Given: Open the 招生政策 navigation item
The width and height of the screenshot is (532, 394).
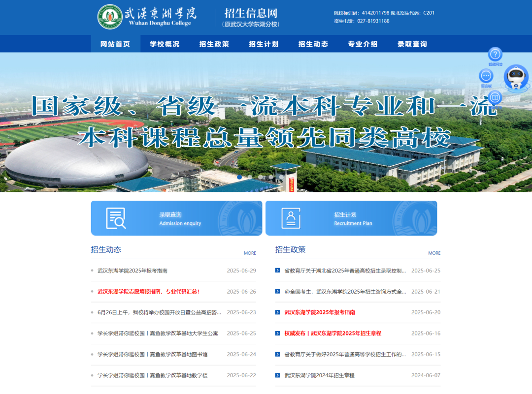Looking at the screenshot, I should 214,44.
